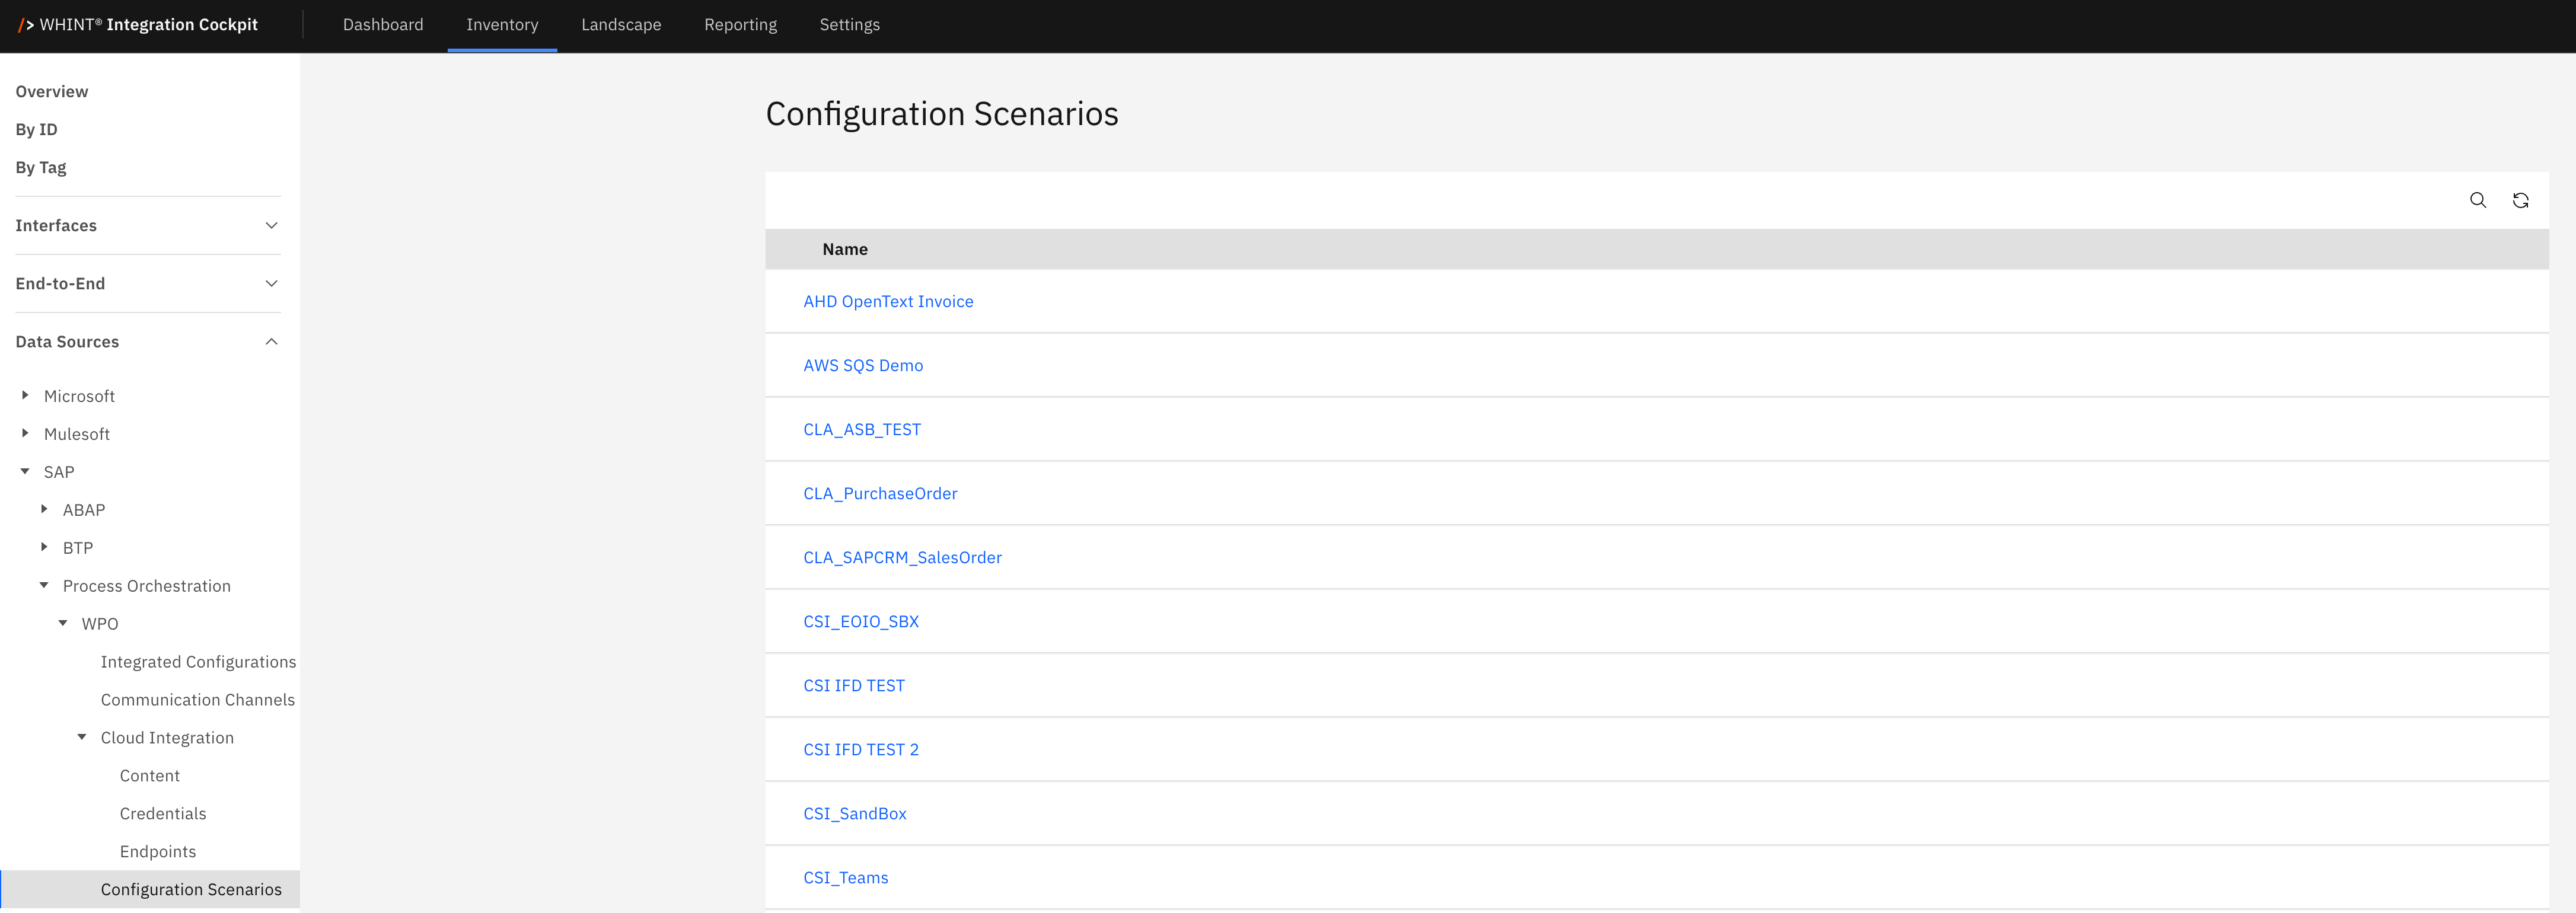The height and width of the screenshot is (913, 2576).
Task: Collapse the Data Sources section chevron
Action: point(271,342)
